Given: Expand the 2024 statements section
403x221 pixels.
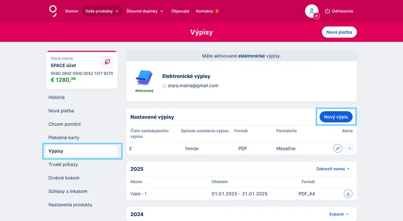Looking at the screenshot, I should click(339, 214).
